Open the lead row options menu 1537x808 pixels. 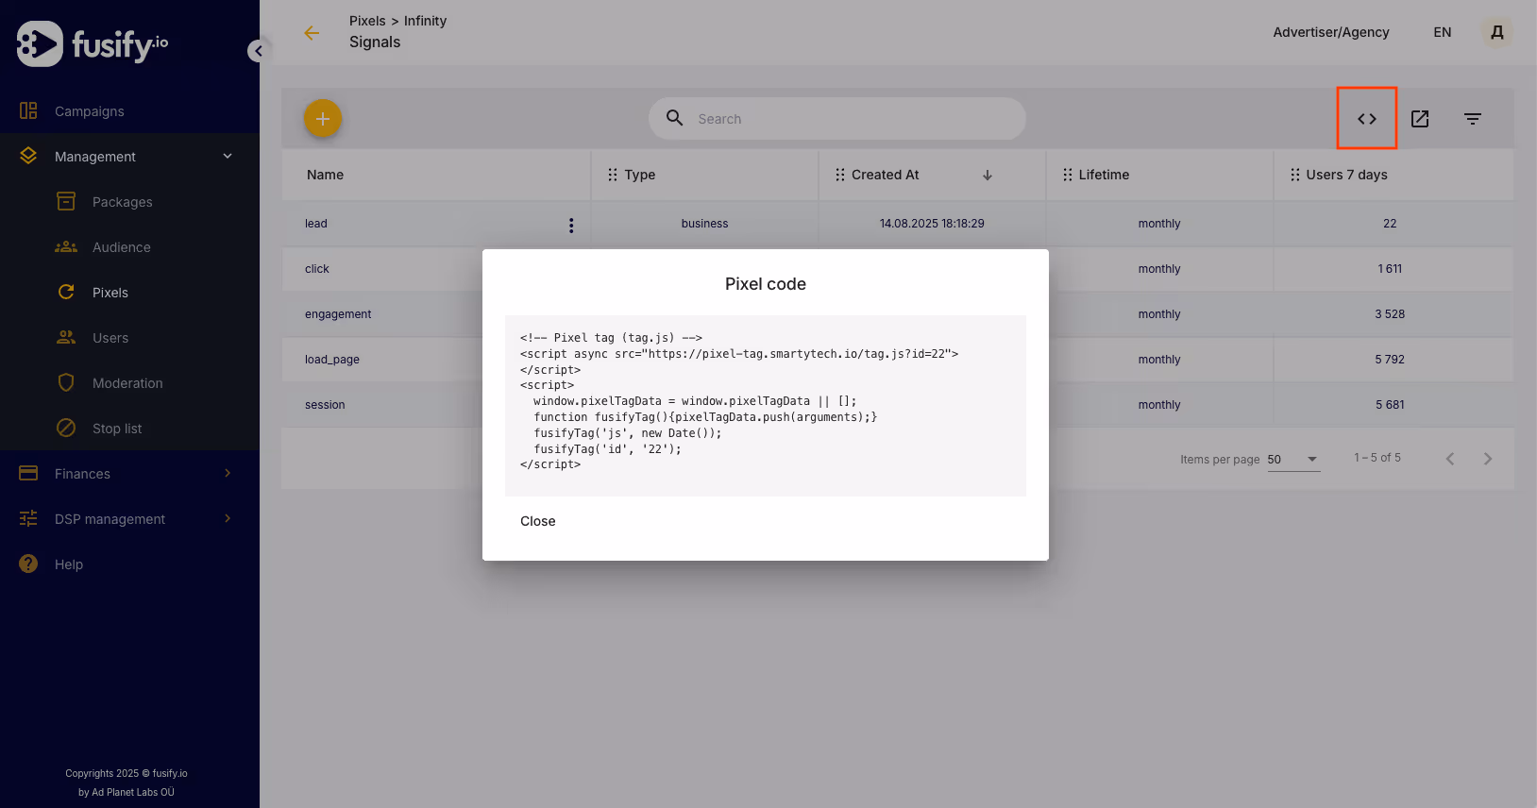pyautogui.click(x=571, y=225)
